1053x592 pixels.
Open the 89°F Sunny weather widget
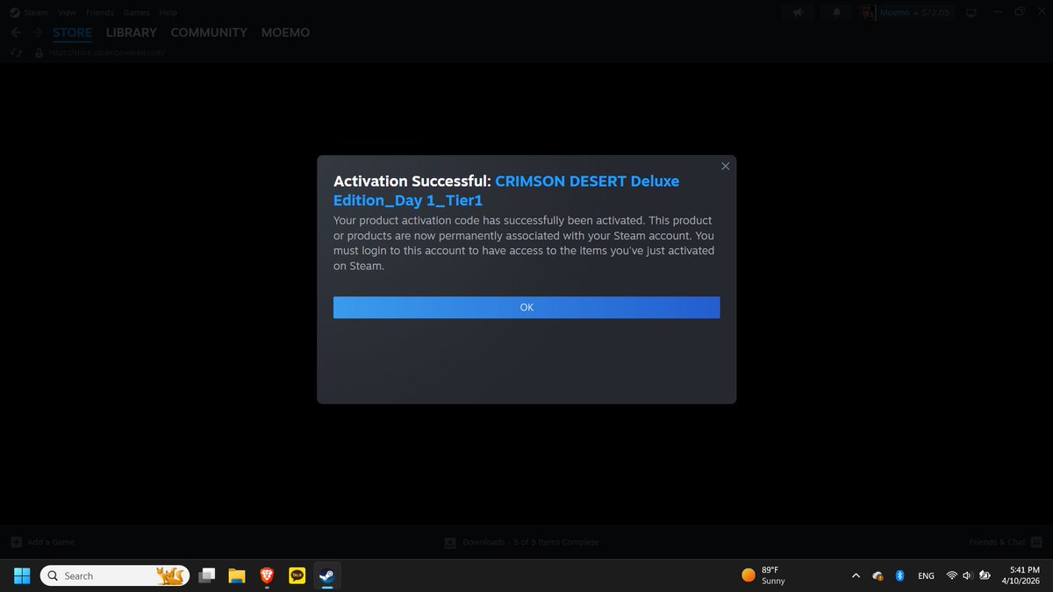click(x=764, y=575)
